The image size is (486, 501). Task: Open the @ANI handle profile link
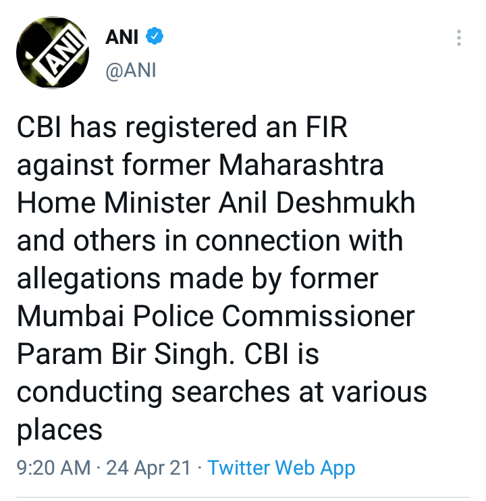[130, 71]
